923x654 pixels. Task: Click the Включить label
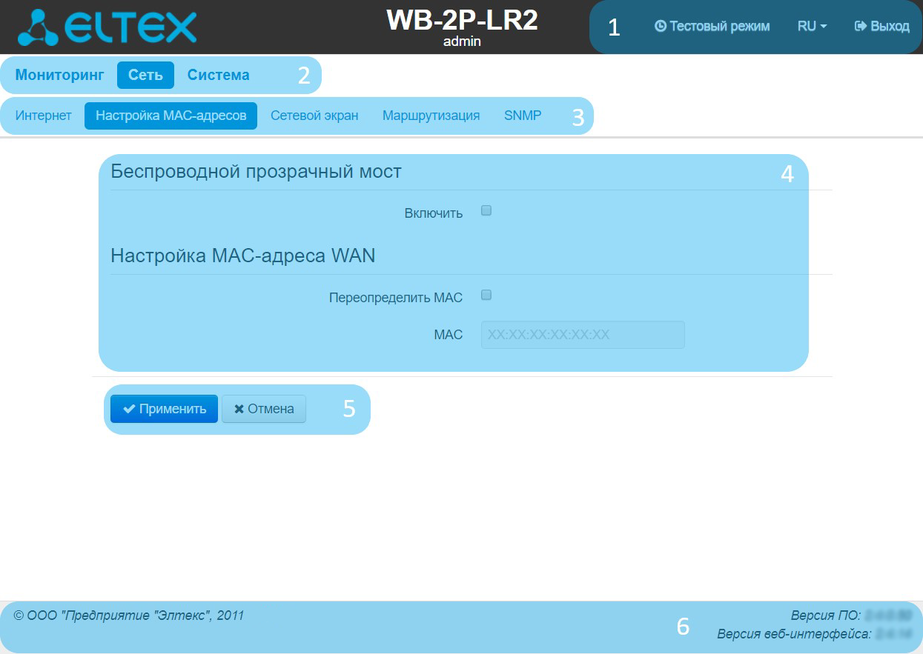tap(434, 213)
